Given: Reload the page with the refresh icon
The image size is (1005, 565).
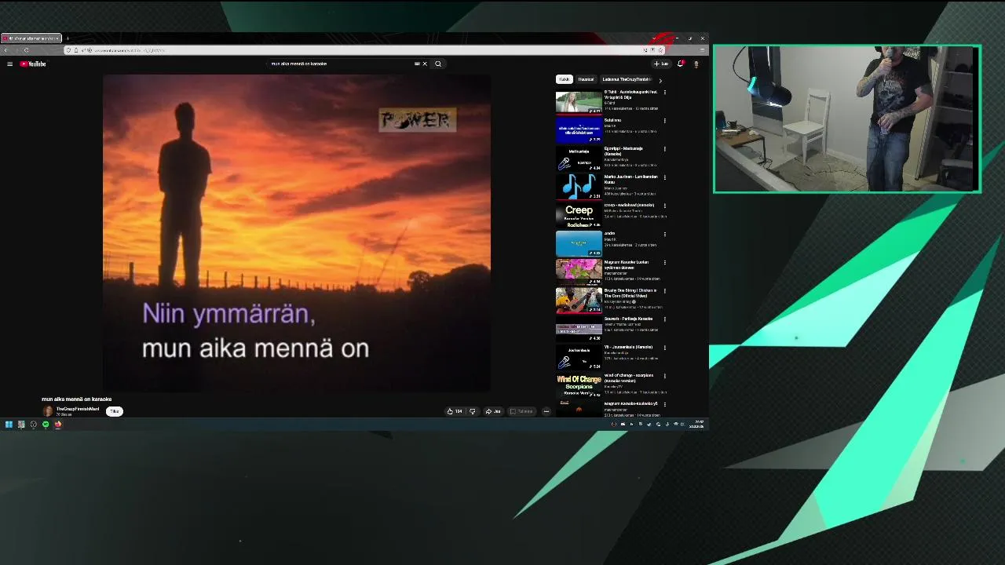Looking at the screenshot, I should [26, 50].
